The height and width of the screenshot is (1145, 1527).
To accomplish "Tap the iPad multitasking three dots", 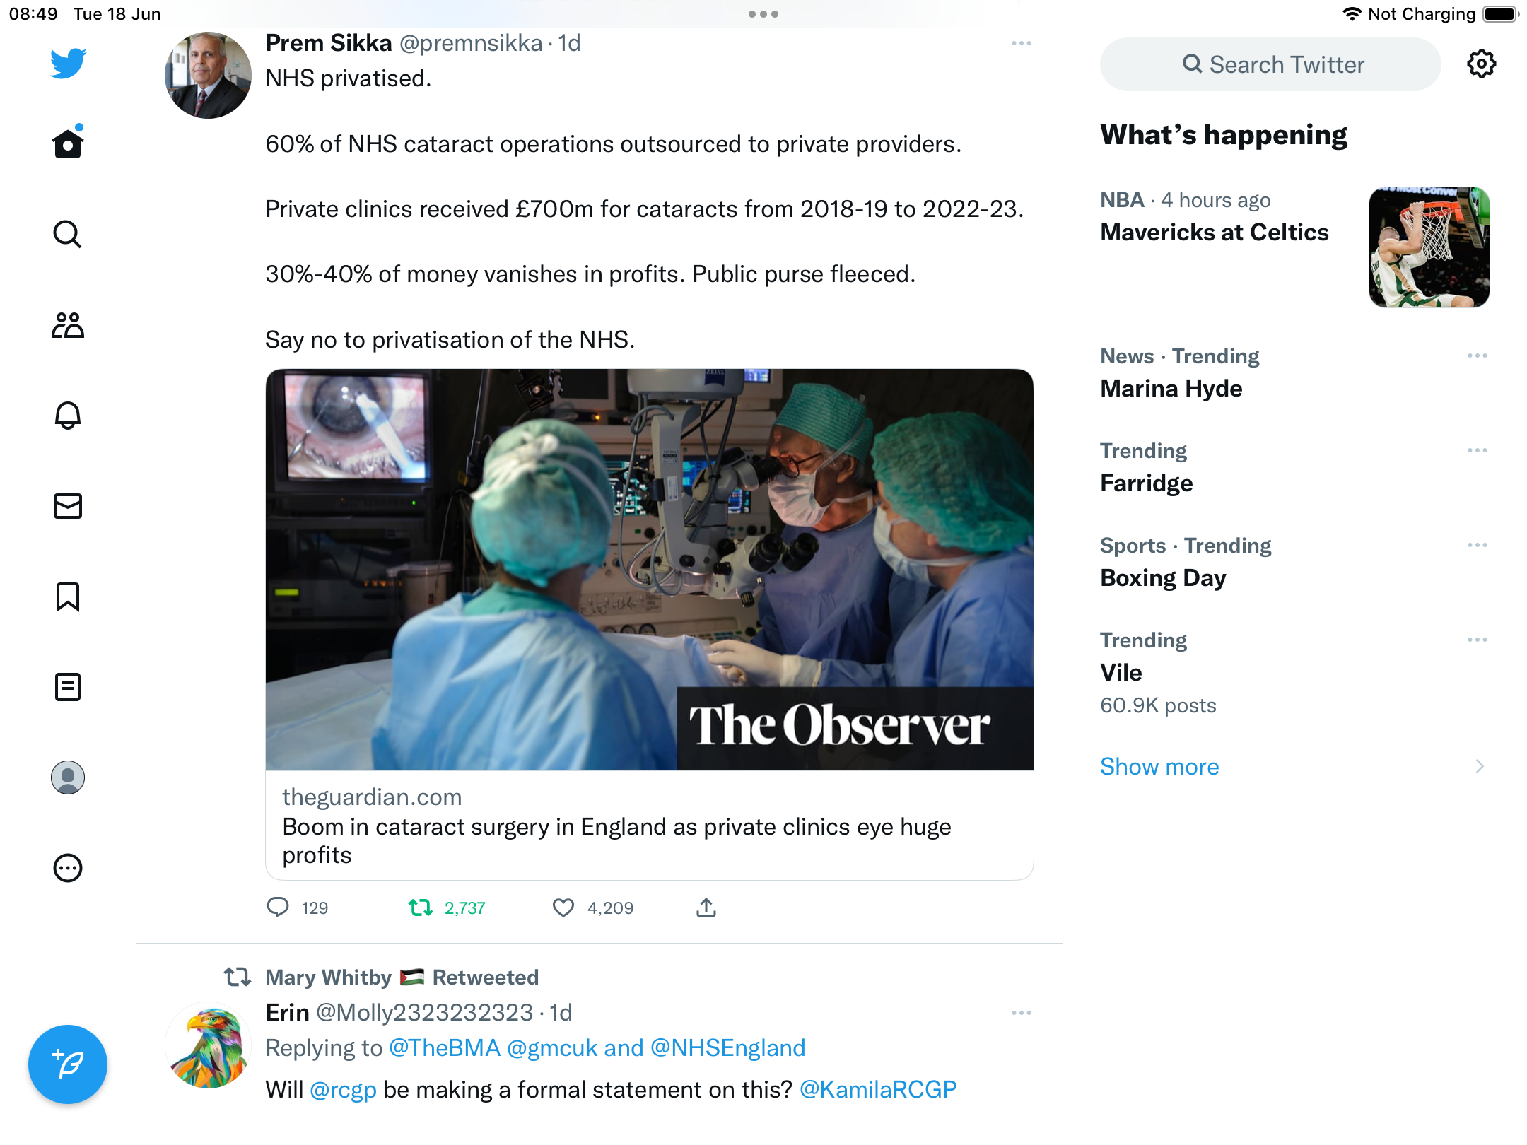I will tap(763, 14).
